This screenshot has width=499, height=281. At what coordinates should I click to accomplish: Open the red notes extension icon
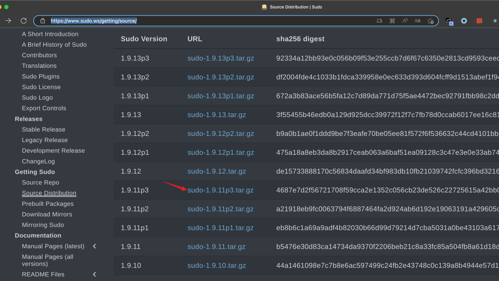479,21
